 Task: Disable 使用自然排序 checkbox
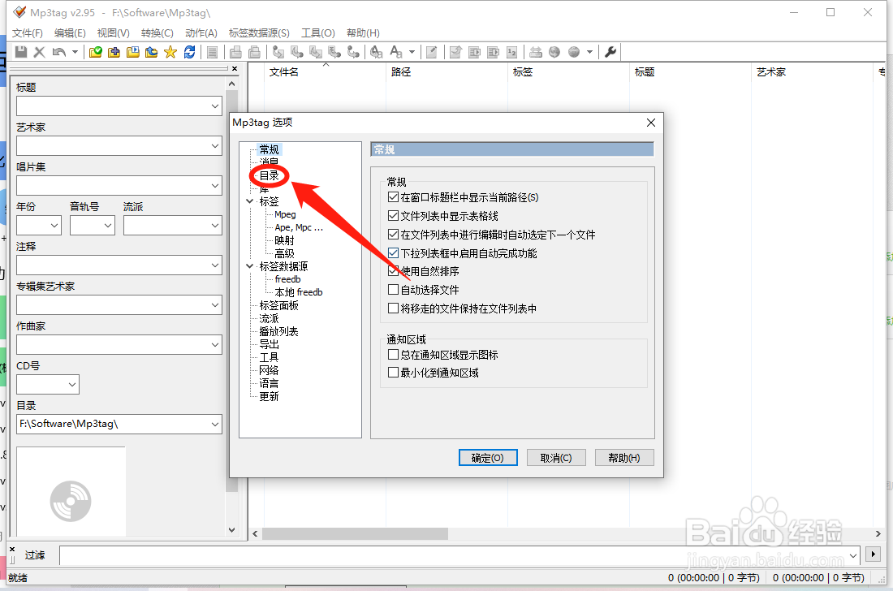pyautogui.click(x=393, y=271)
